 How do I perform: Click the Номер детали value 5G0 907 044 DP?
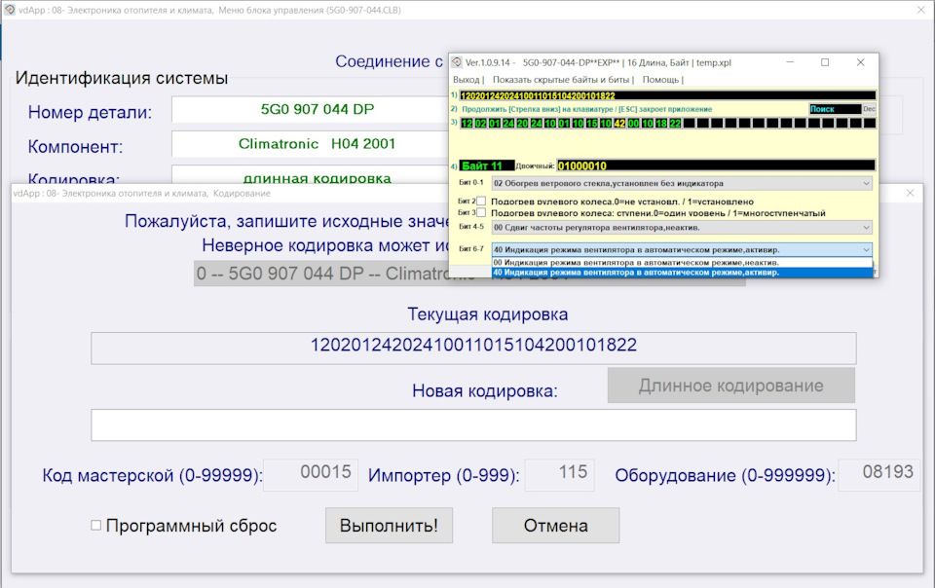click(x=318, y=109)
